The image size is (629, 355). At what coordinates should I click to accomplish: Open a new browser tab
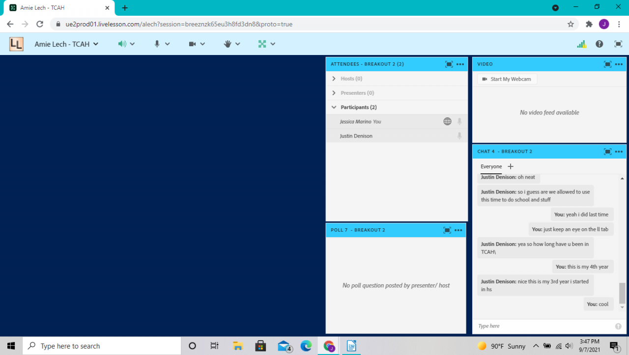(x=125, y=8)
